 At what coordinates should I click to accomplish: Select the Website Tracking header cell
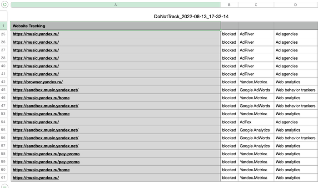coord(115,26)
